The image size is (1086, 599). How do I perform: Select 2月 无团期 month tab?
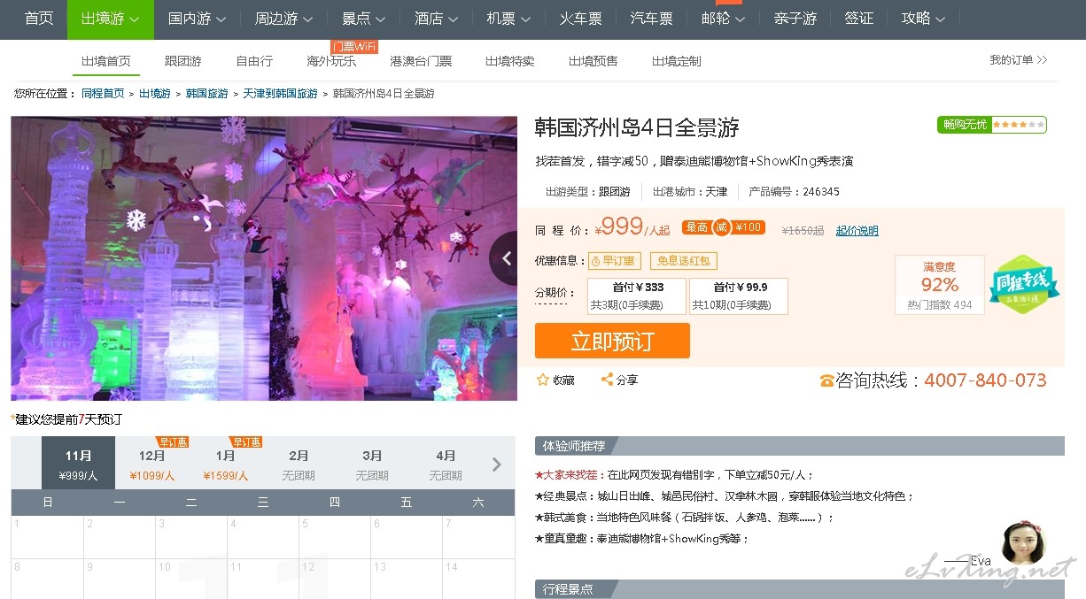tap(299, 463)
